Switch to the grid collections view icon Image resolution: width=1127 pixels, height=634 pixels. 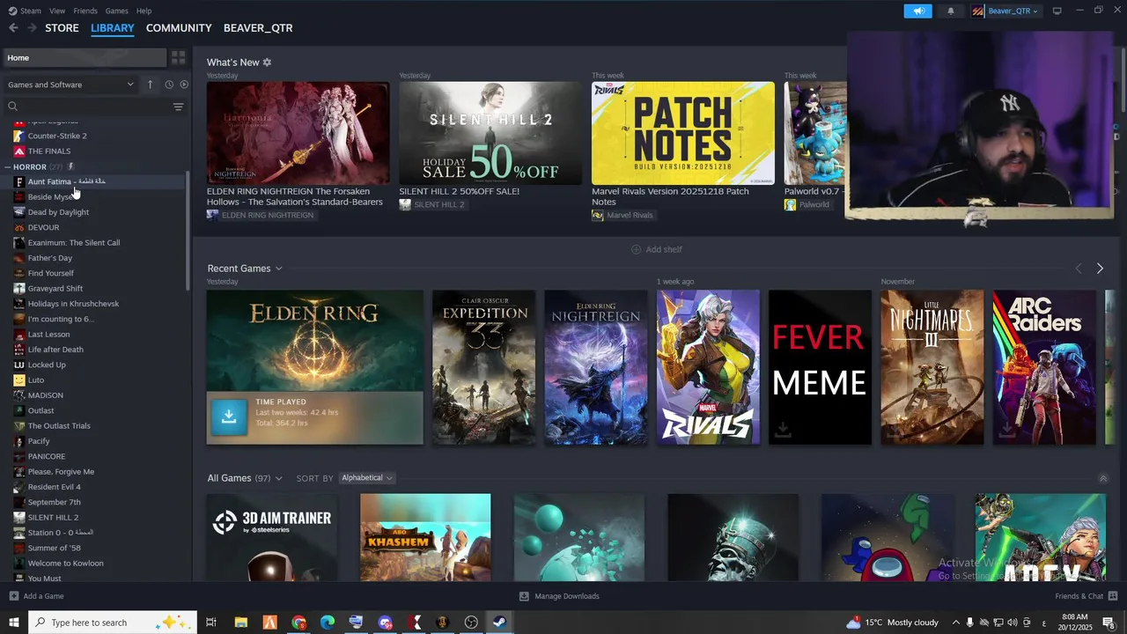[179, 58]
